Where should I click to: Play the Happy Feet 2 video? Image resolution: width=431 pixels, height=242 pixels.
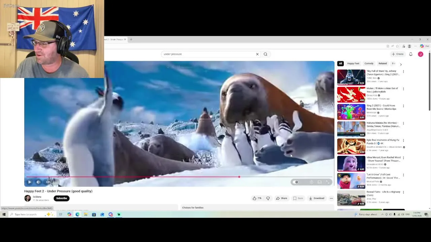(x=30, y=182)
